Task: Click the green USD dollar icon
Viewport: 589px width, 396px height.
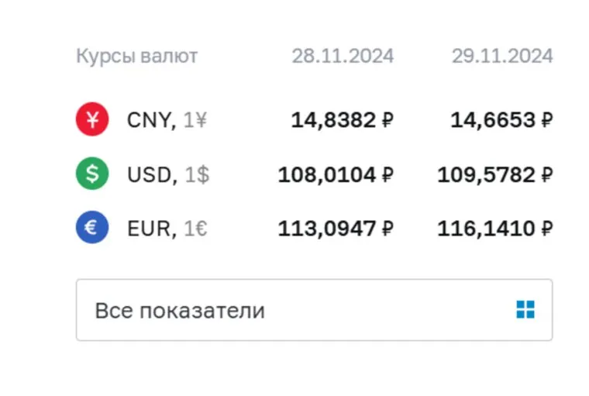Action: click(92, 174)
